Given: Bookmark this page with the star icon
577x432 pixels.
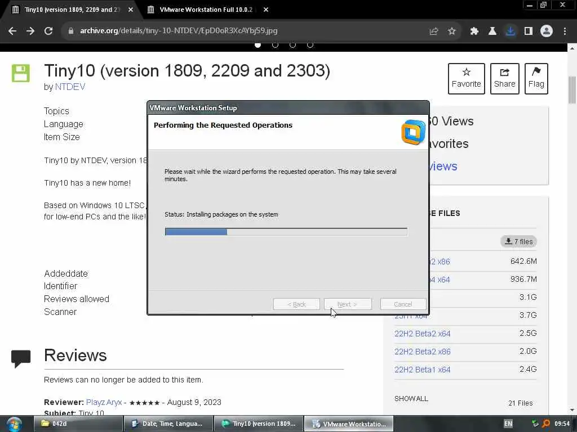Looking at the screenshot, I should 452,31.
